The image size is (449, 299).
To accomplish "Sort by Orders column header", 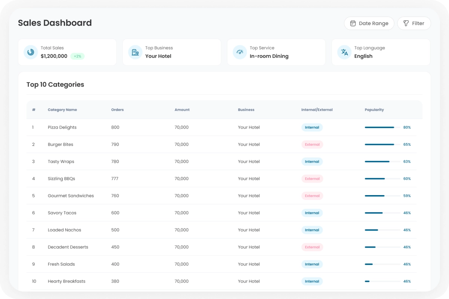I will 117,110.
